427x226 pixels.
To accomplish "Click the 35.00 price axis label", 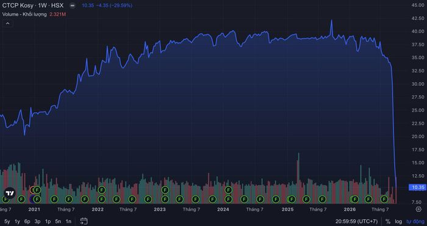I will coord(418,58).
